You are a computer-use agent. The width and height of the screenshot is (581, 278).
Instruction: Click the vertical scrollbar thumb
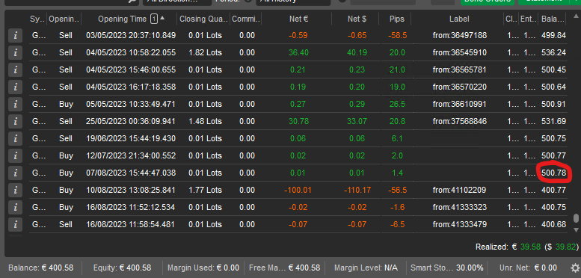point(576,218)
